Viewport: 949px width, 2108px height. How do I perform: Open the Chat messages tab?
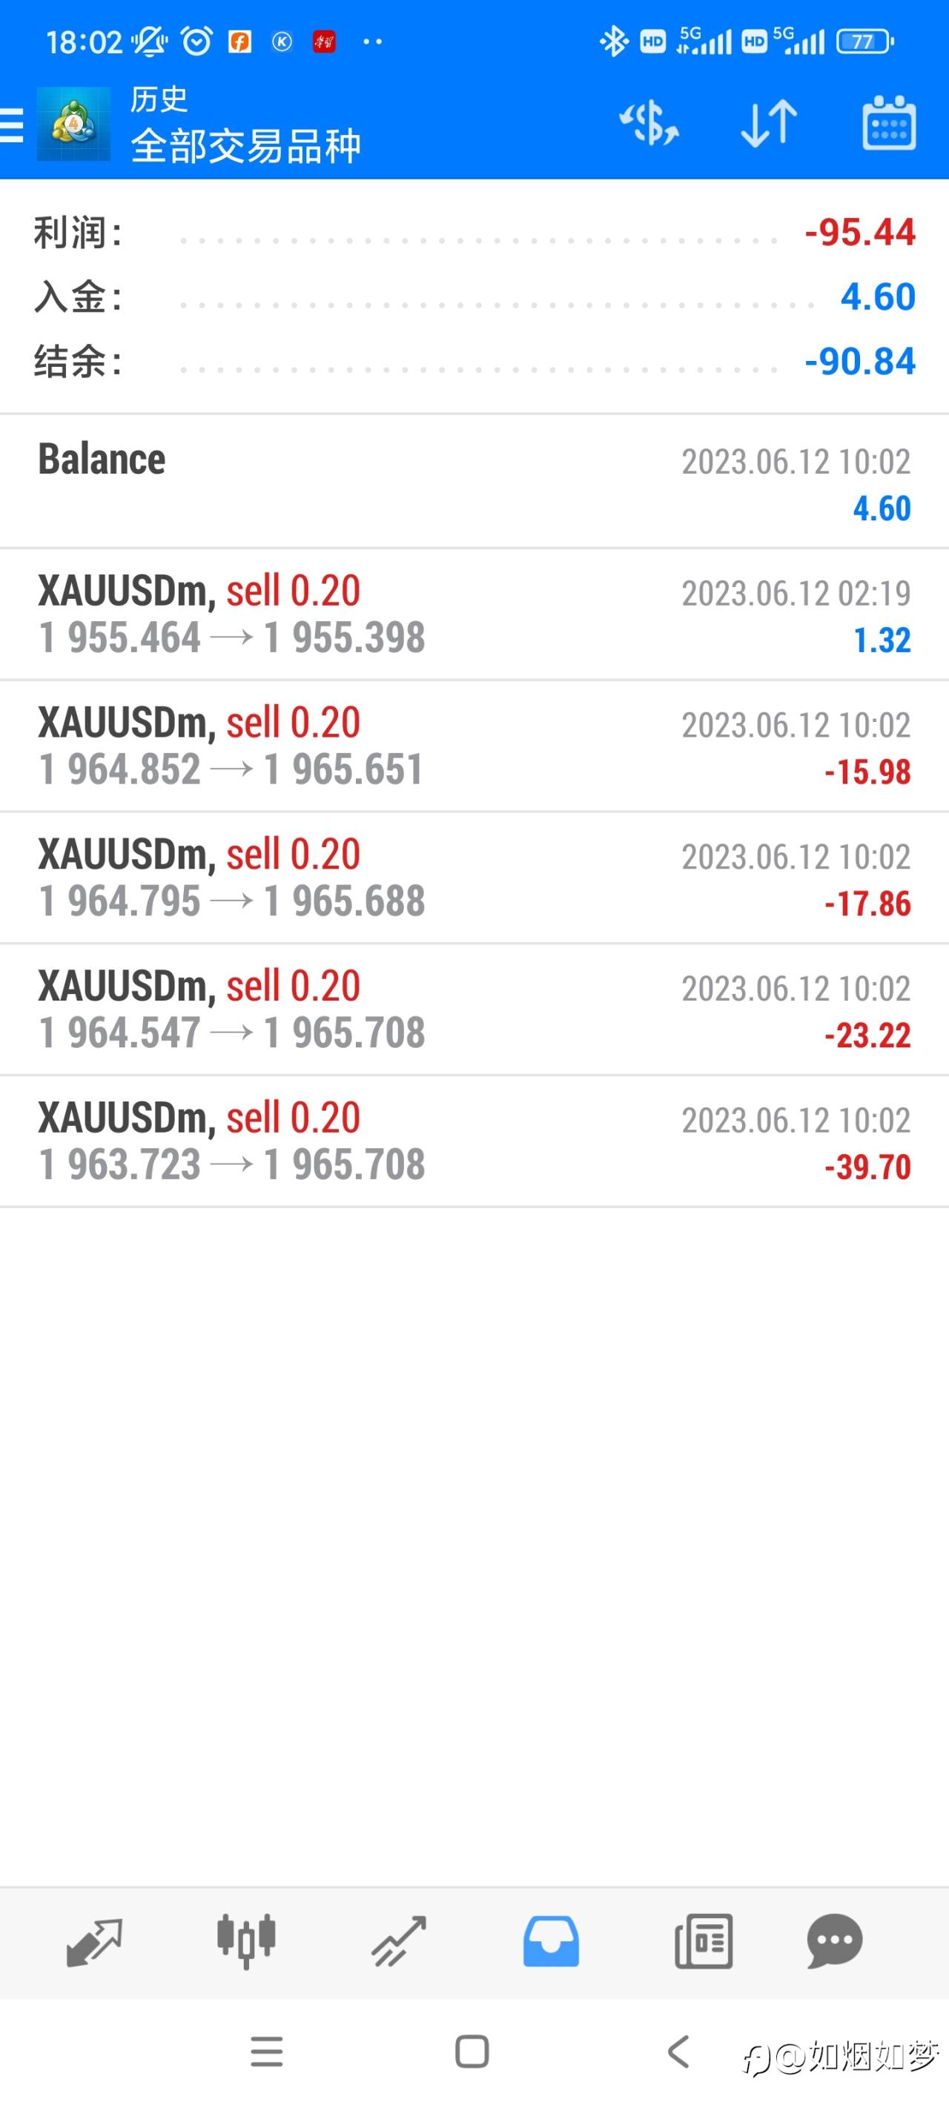pyautogui.click(x=834, y=1940)
